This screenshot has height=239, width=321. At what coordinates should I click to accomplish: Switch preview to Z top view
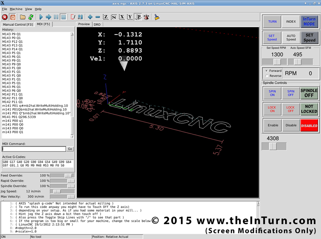point(106,17)
